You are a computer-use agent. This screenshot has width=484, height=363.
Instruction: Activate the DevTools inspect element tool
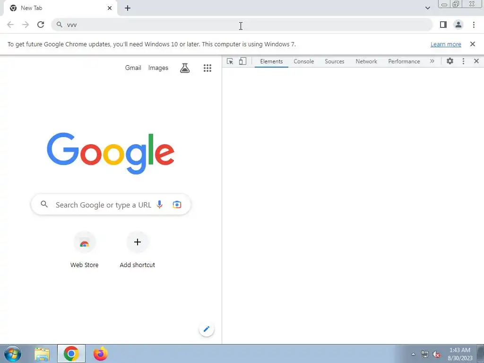click(x=230, y=61)
